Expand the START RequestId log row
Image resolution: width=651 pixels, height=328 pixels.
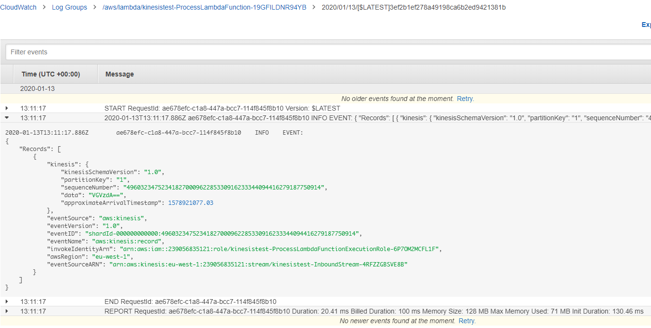(7, 108)
